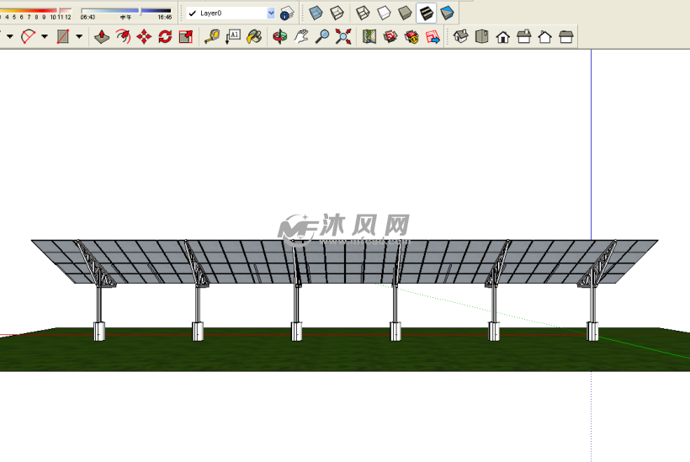690x462 pixels.
Task: Select the Rectangle shape tool
Action: [63, 36]
